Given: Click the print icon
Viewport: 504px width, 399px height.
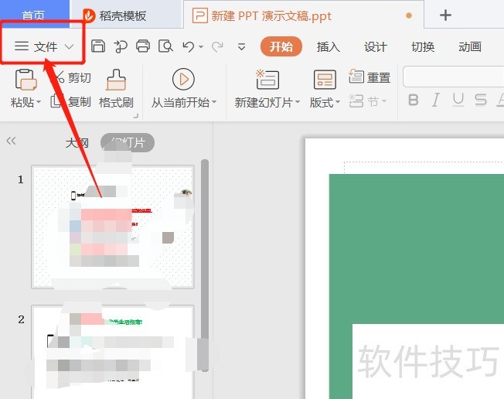Looking at the screenshot, I should pos(143,46).
